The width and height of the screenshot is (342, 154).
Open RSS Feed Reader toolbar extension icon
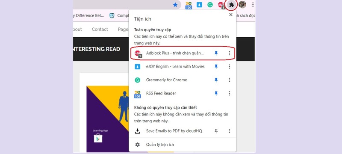click(x=189, y=5)
